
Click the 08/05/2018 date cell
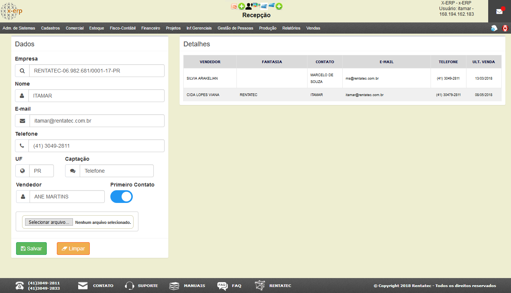point(484,95)
